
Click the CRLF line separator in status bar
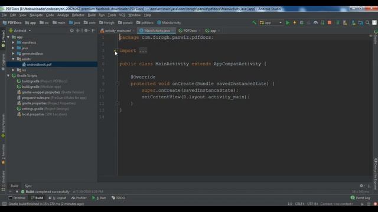pos(299,204)
